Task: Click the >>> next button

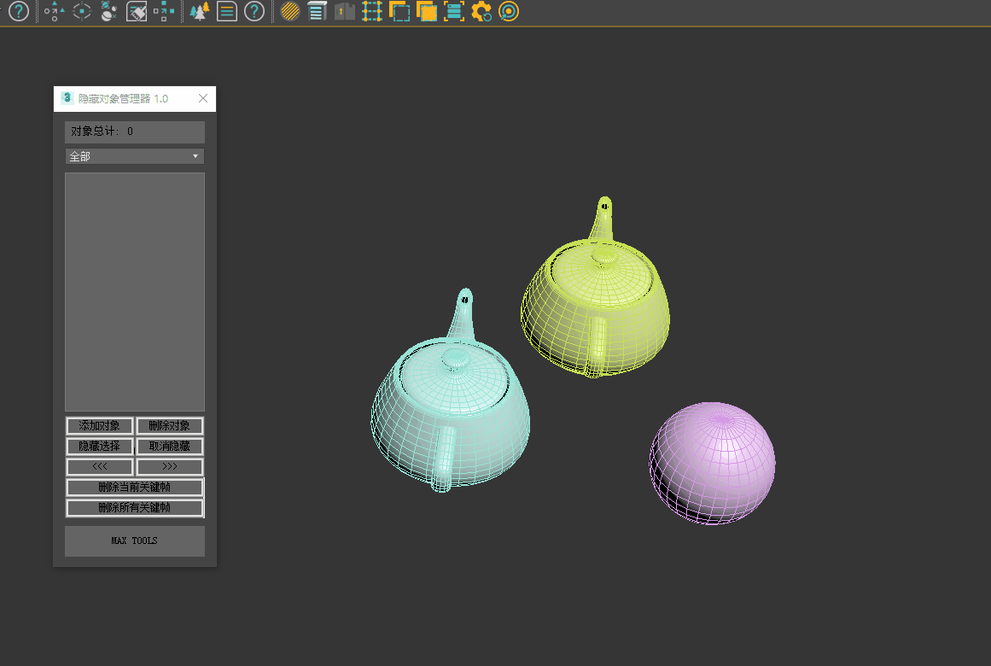Action: coord(170,467)
